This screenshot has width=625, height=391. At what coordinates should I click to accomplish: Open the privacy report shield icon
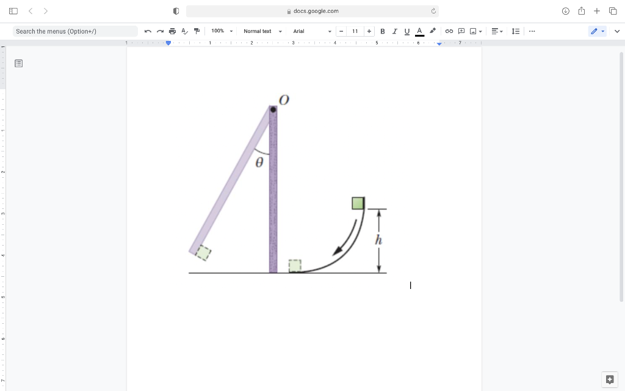(176, 11)
